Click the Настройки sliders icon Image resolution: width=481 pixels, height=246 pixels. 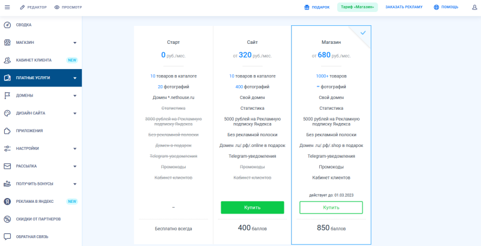pos(7,149)
